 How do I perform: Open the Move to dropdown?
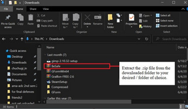pos(65,20)
